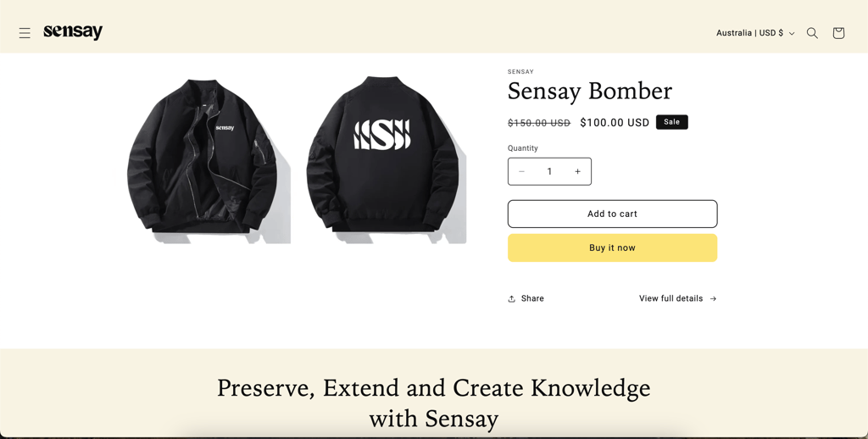Click the $100.00 USD sale price
The image size is (868, 439).
coord(615,123)
